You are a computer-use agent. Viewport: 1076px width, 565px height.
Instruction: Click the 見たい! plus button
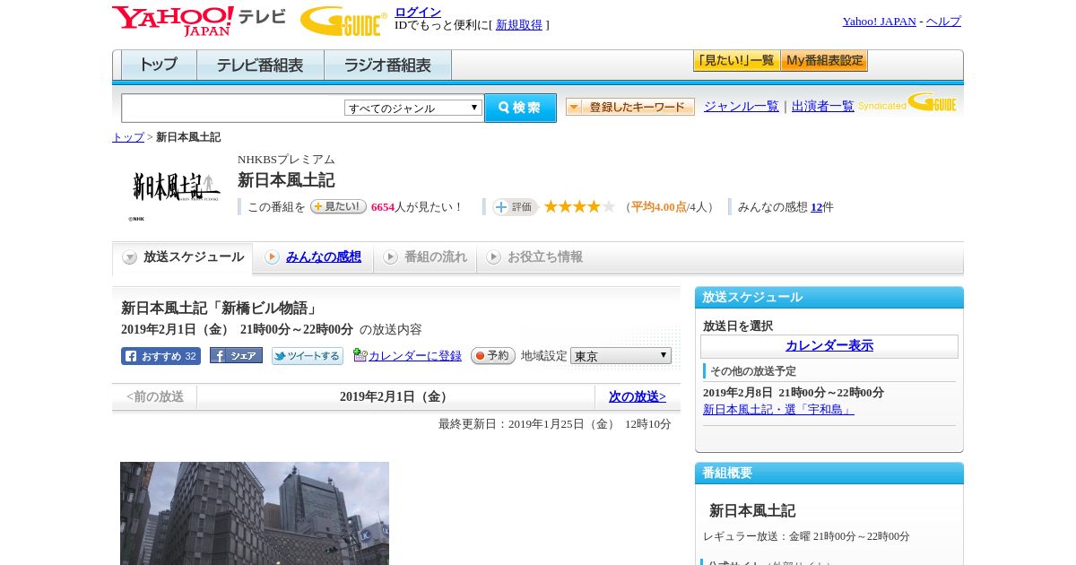point(338,206)
